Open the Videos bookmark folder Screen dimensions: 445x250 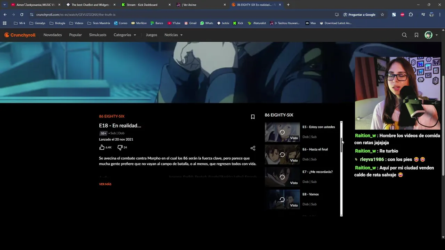point(76,23)
